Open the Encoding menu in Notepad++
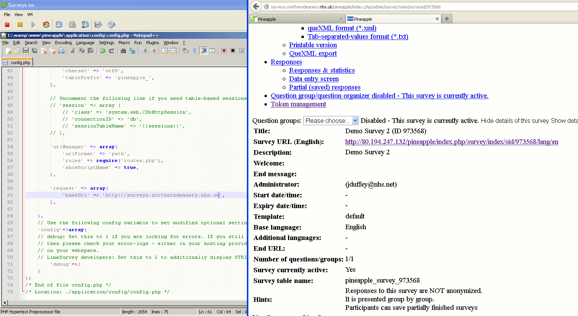This screenshot has height=316, width=578. tap(63, 43)
